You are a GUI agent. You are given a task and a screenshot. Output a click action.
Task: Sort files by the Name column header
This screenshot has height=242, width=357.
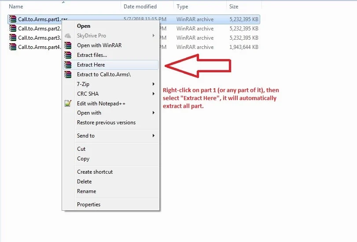pyautogui.click(x=16, y=7)
